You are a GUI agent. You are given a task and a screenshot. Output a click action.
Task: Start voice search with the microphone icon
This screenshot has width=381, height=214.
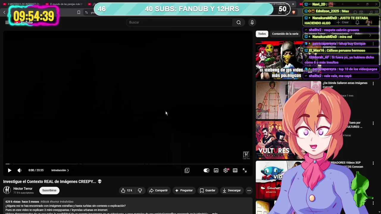tap(252, 22)
